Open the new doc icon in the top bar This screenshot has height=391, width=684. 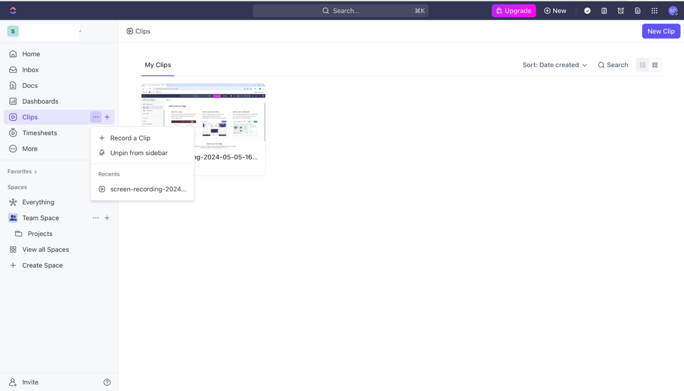coord(637,11)
